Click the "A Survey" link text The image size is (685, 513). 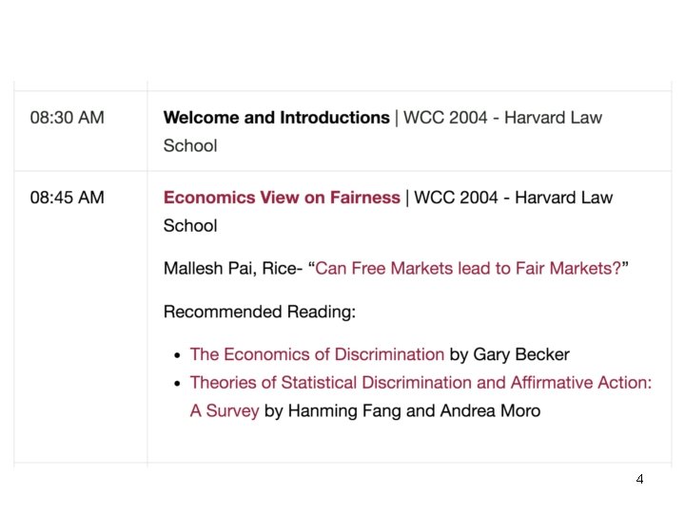click(x=225, y=411)
